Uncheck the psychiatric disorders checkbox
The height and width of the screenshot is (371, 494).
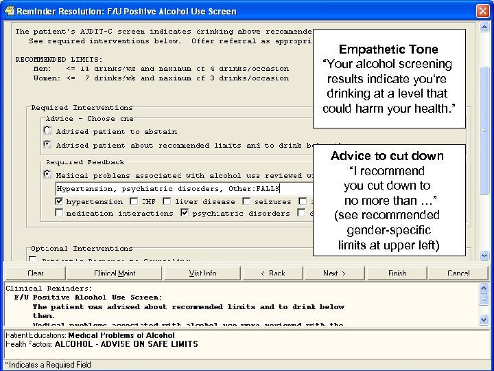(185, 212)
